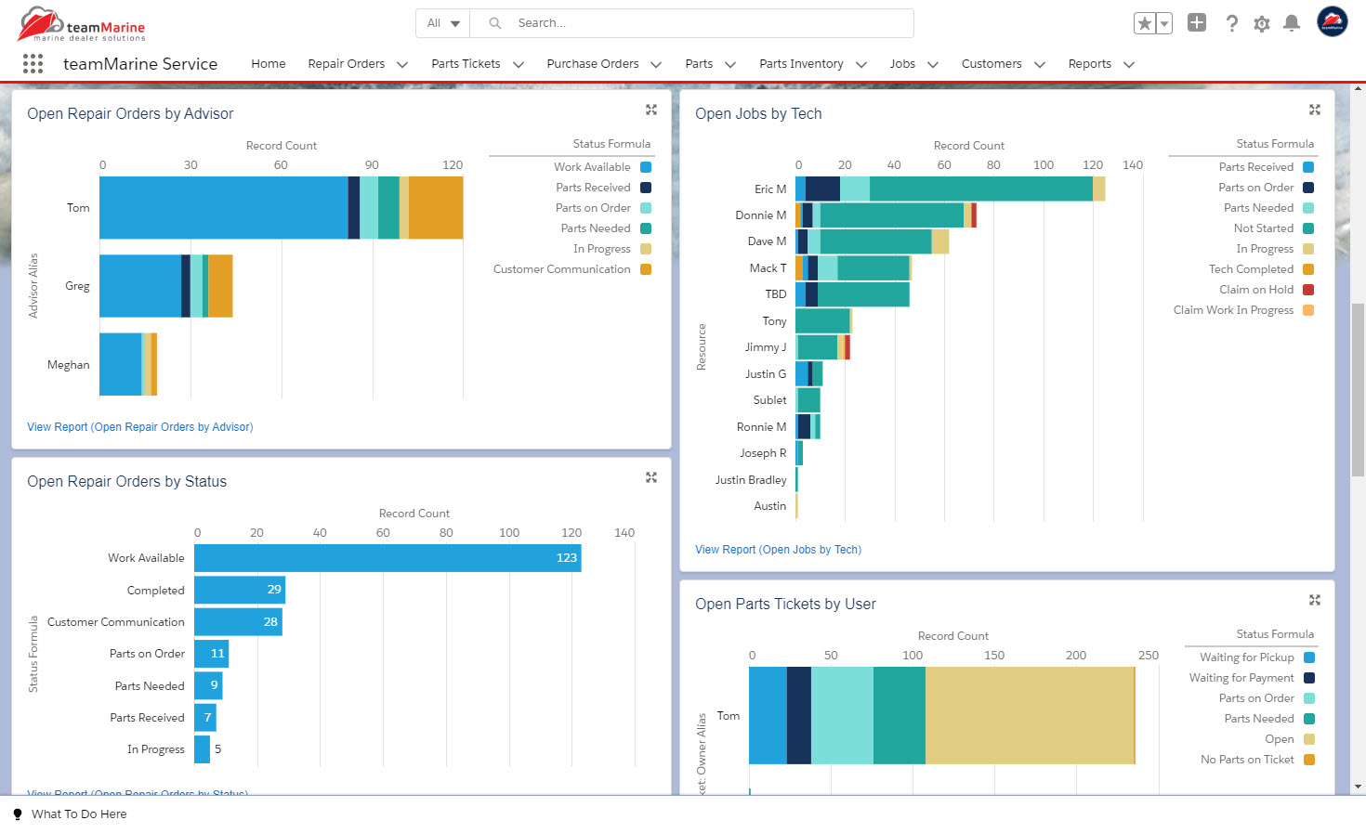Select the Parts Inventory tab
Image resolution: width=1366 pixels, height=833 pixels.
[800, 64]
